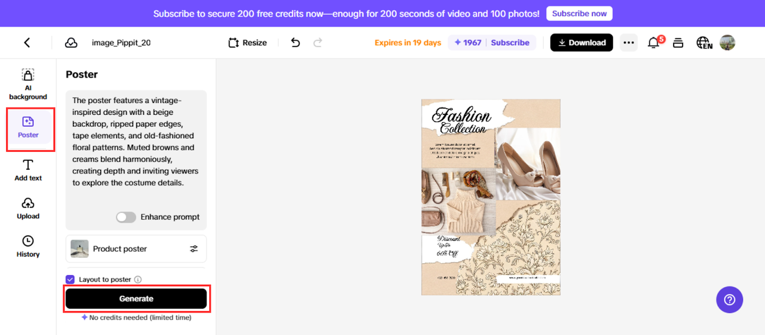The height and width of the screenshot is (335, 765).
Task: Open the stacked layers panel icon
Action: coord(678,42)
